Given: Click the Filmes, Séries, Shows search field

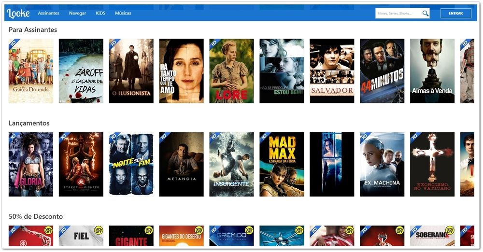Looking at the screenshot, I should (x=398, y=13).
